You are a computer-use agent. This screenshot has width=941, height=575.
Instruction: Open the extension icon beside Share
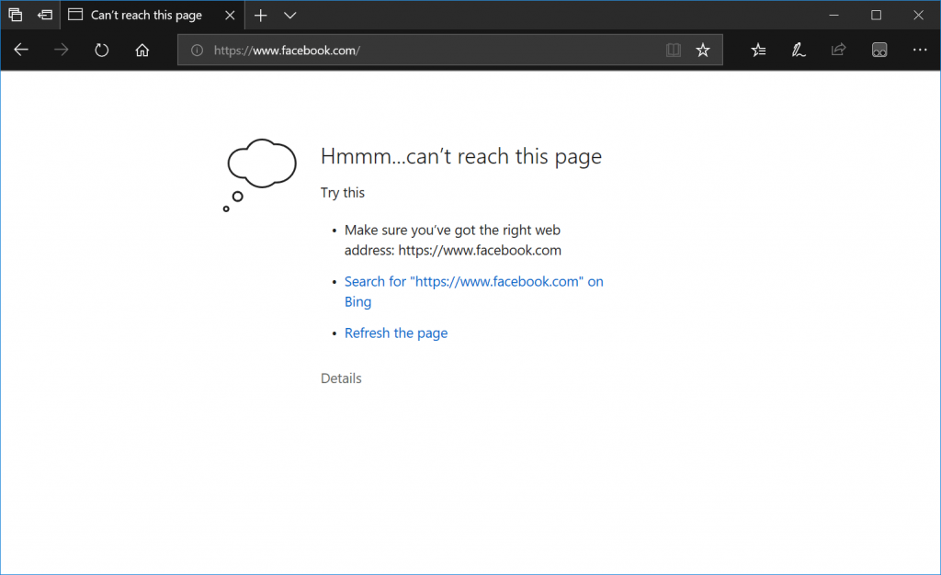pyautogui.click(x=879, y=50)
